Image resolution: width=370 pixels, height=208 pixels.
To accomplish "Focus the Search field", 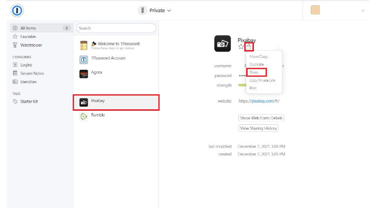I will click(x=116, y=28).
